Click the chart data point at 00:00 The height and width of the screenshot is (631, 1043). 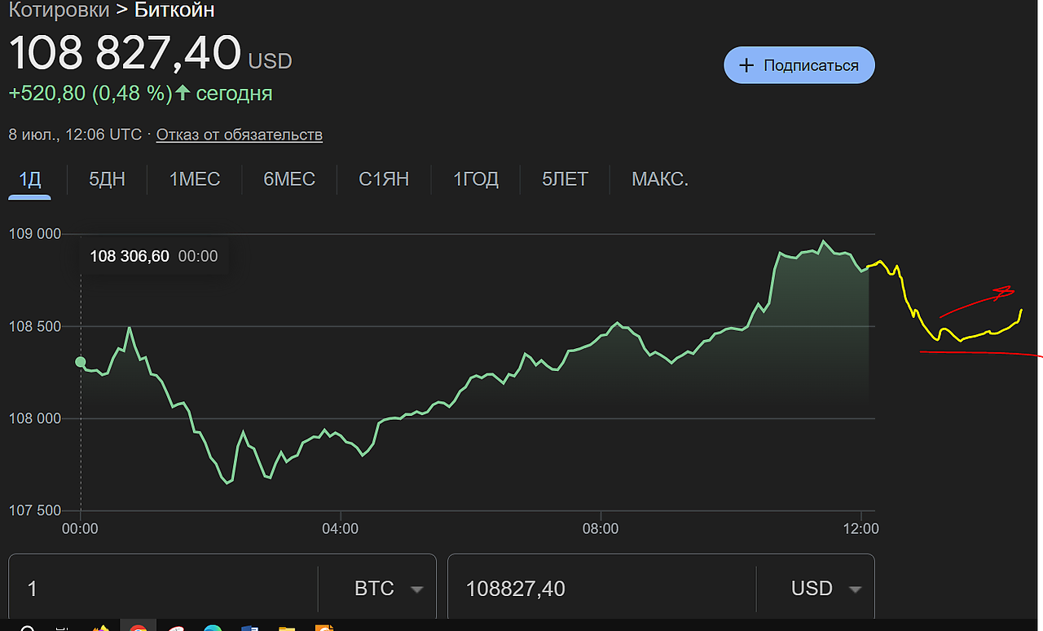click(81, 362)
